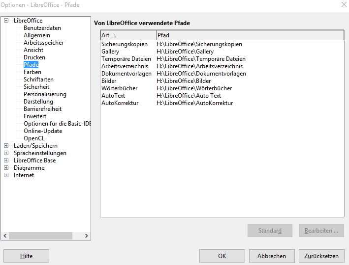Image resolution: width=349 pixels, height=265 pixels.
Task: Select the Bilder path row
Action: pos(222,81)
